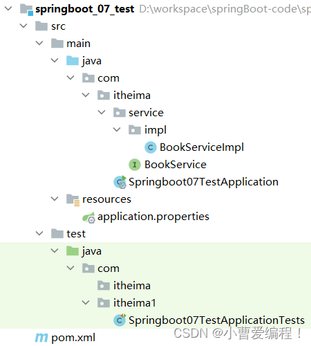Select the Springboot07TestApplicationTests file name
311x346 pixels.
click(216, 320)
